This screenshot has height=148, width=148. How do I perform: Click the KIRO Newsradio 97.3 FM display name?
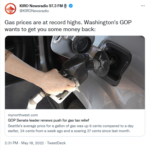pyautogui.click(x=41, y=6)
